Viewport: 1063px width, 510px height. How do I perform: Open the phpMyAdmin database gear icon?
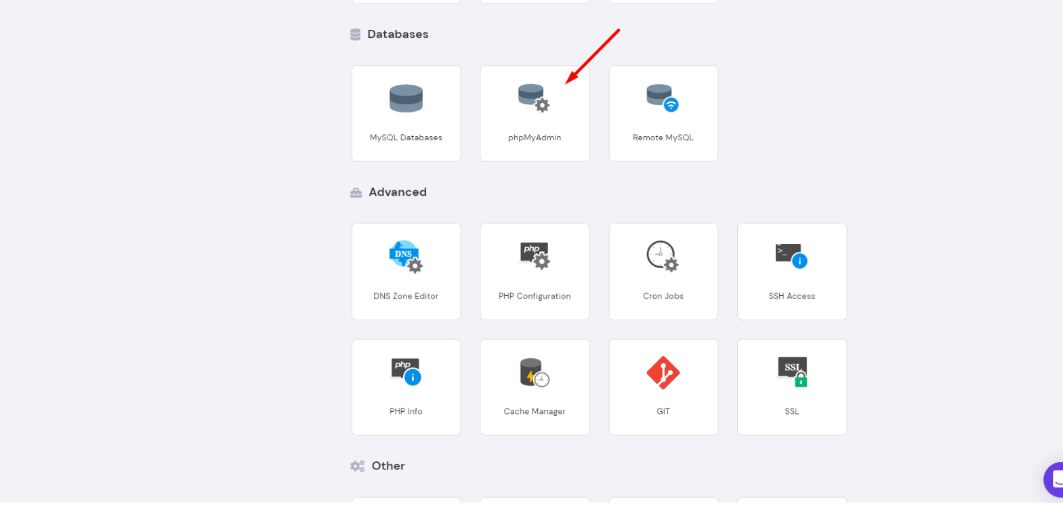[x=534, y=98]
